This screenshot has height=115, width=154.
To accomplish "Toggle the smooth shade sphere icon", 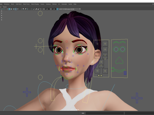I will 12,9.
